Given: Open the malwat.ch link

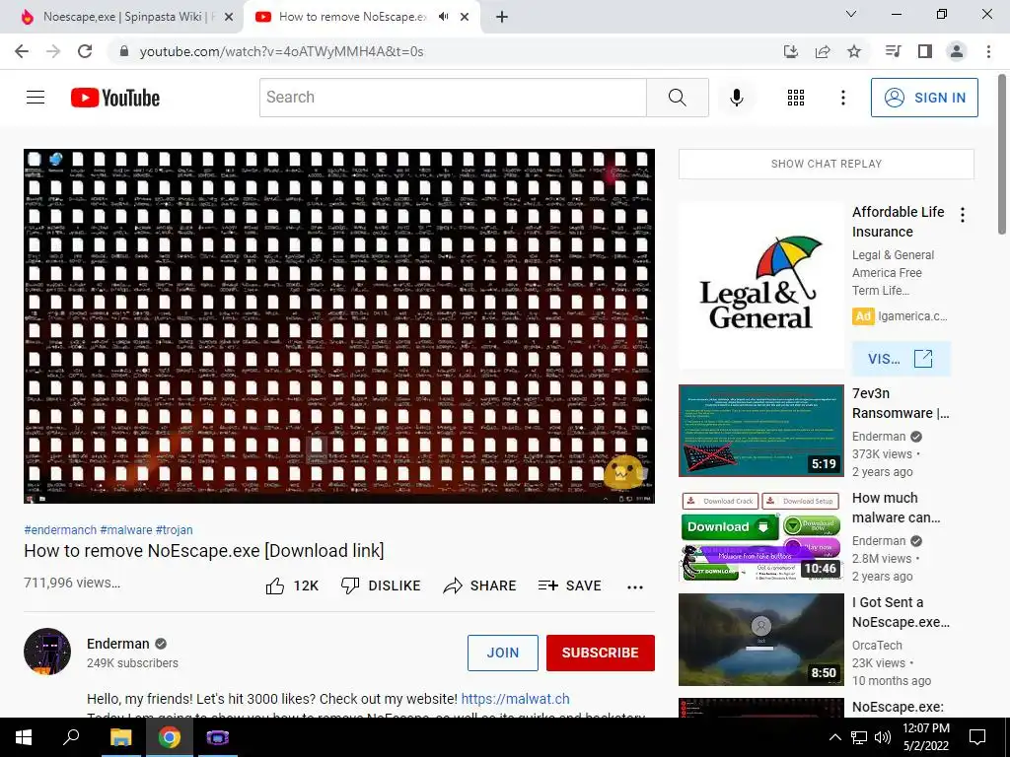Looking at the screenshot, I should coord(515,699).
